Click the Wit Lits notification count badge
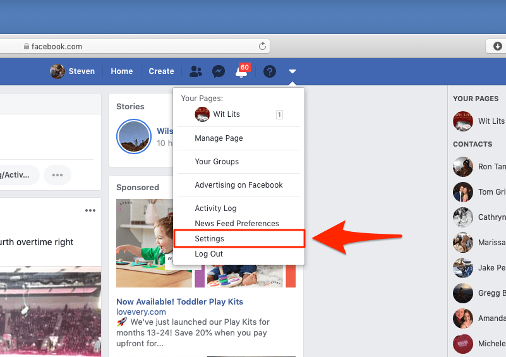 click(x=279, y=114)
